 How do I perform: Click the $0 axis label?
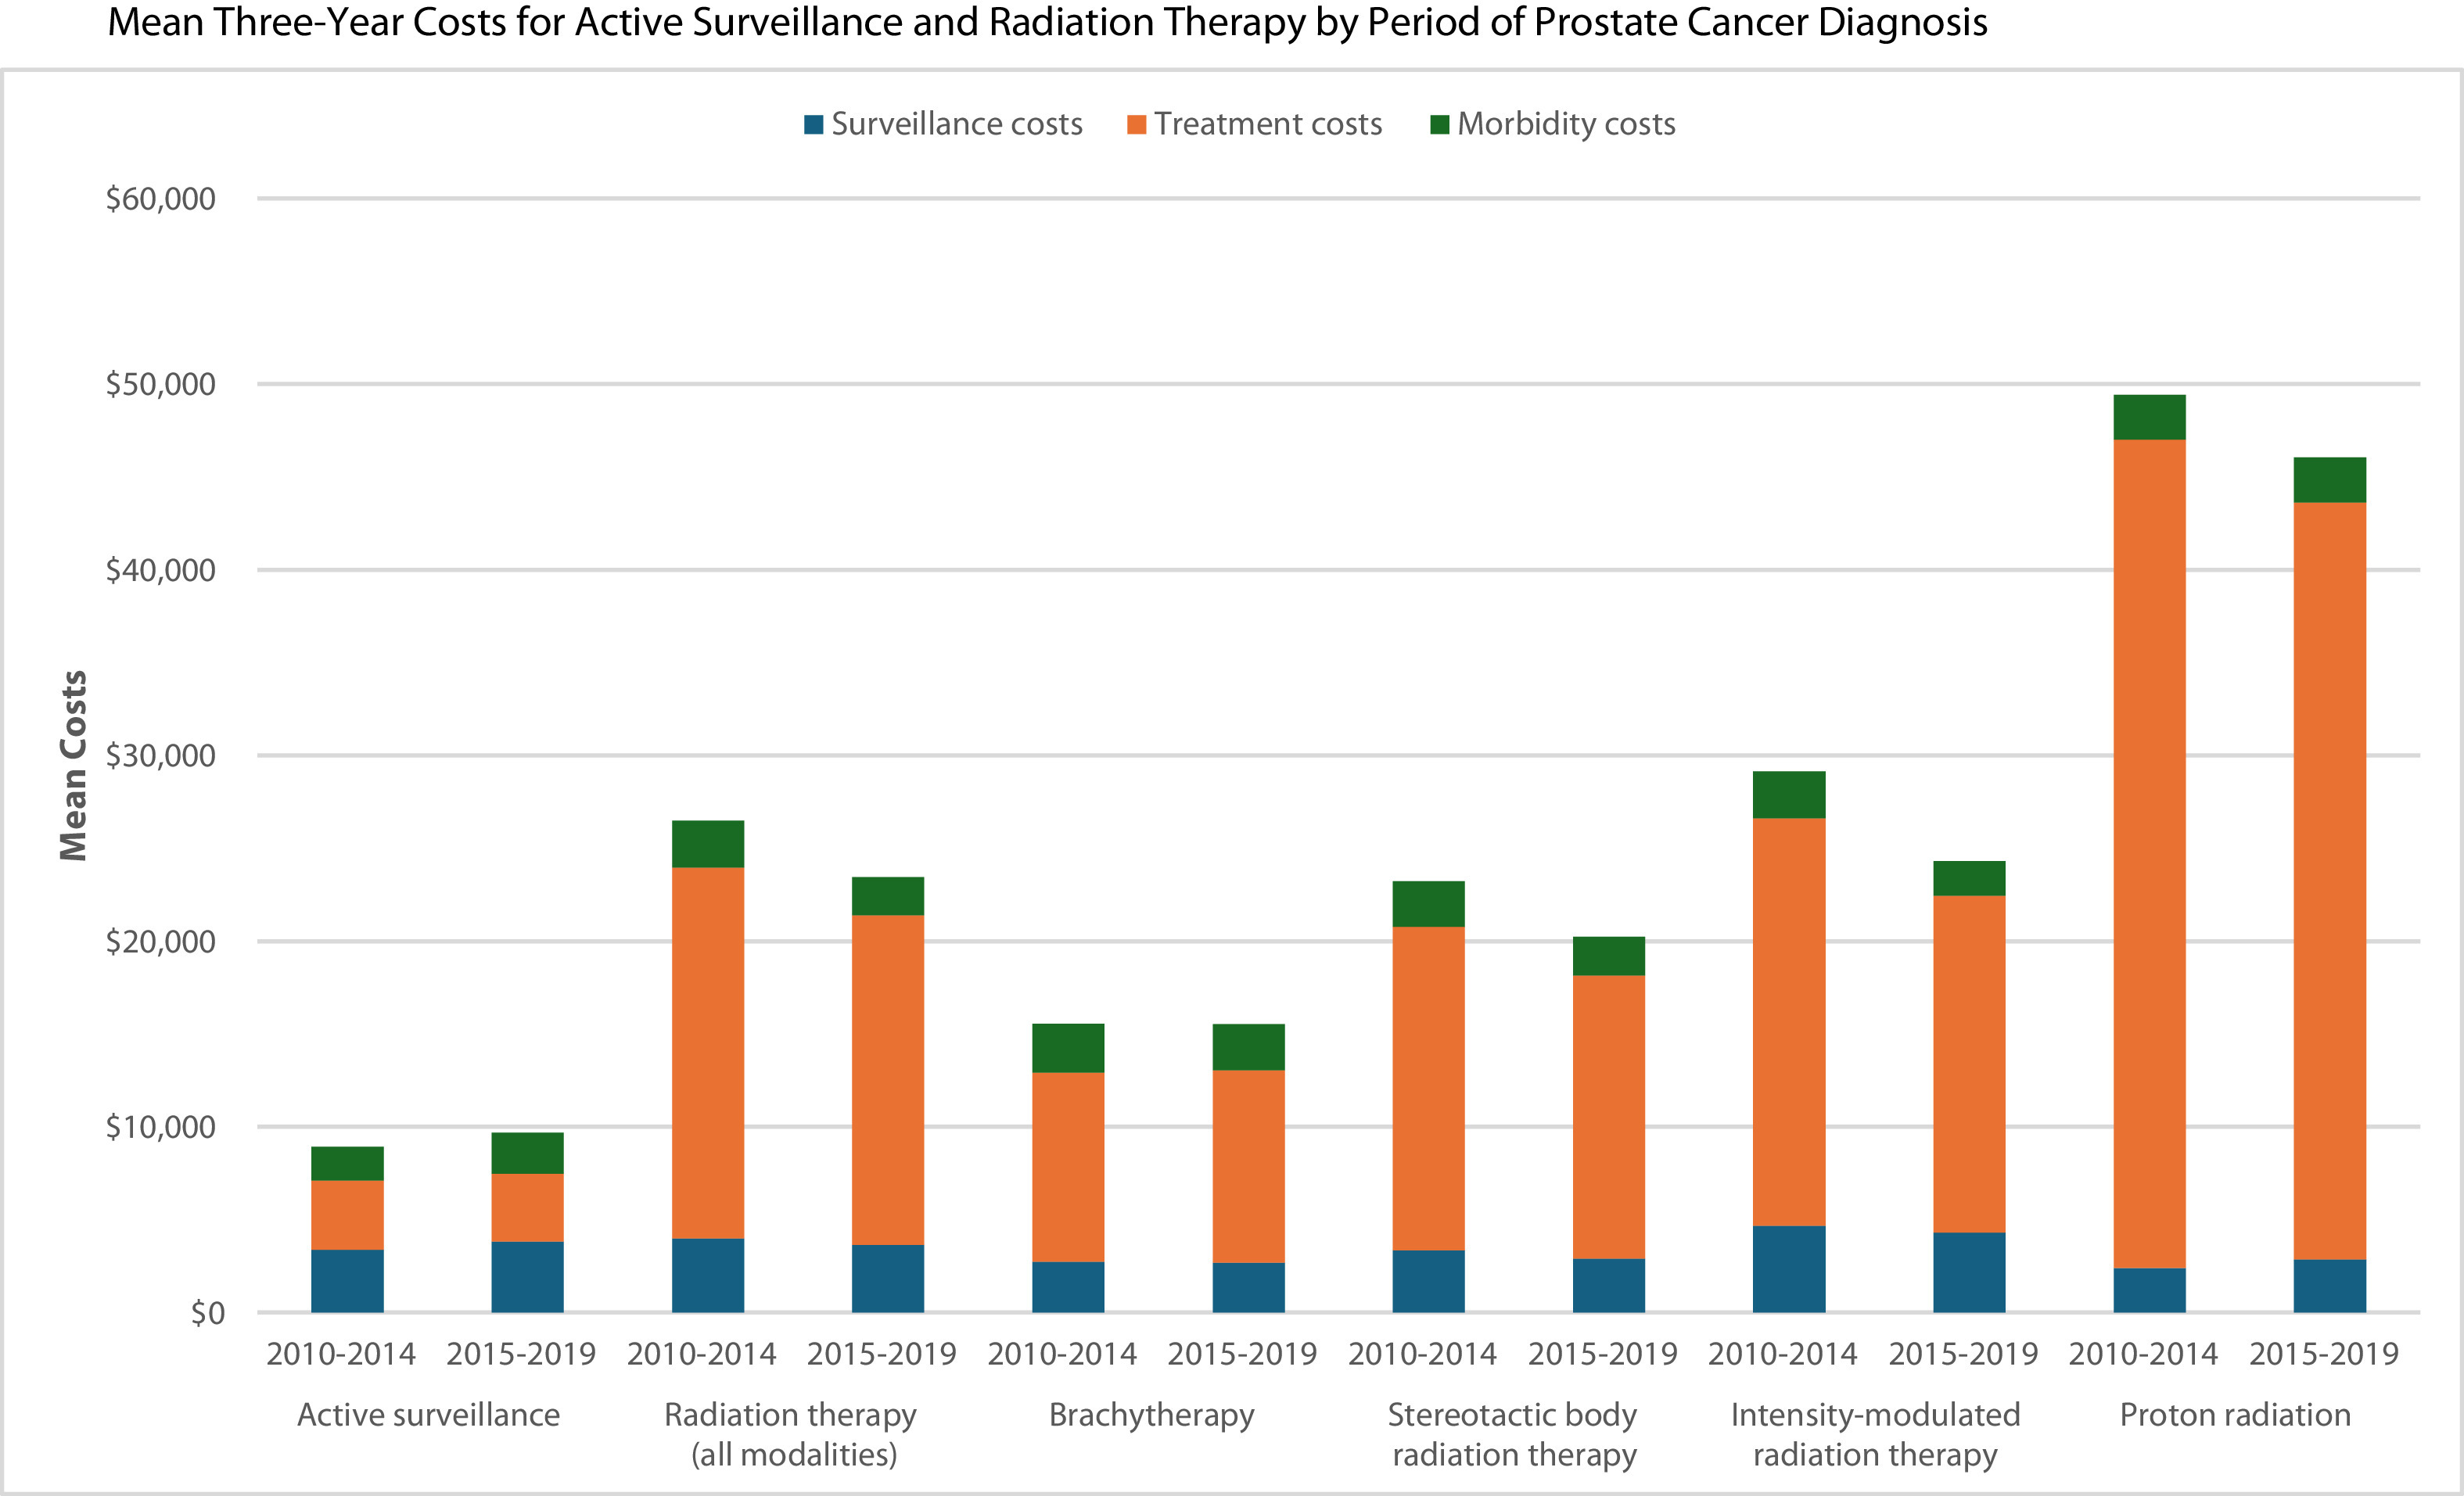pos(208,1313)
